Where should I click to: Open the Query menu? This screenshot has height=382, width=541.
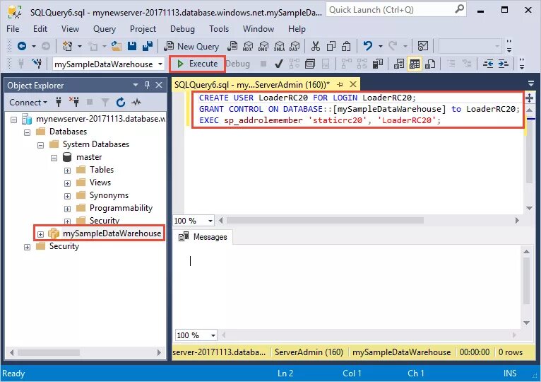coord(105,29)
